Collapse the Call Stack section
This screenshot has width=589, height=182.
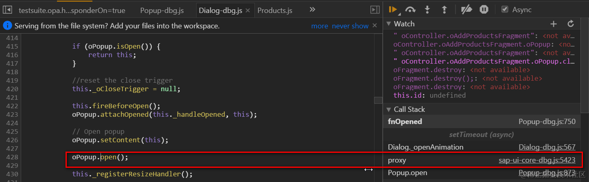389,109
